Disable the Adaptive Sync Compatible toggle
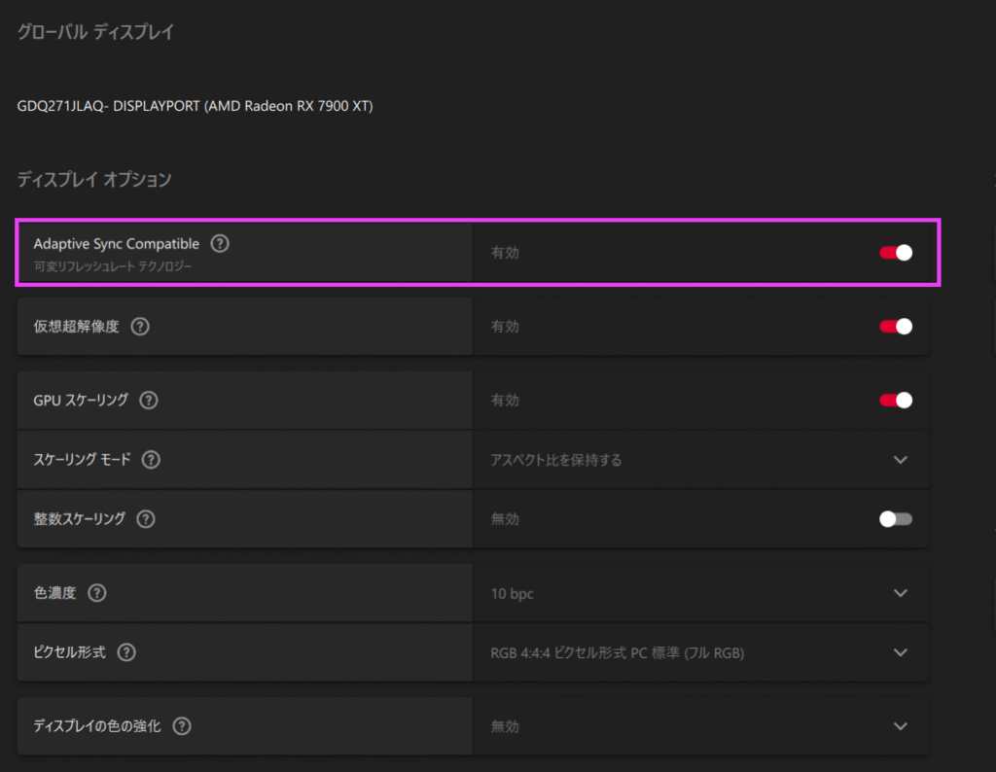The image size is (996, 772). 895,253
